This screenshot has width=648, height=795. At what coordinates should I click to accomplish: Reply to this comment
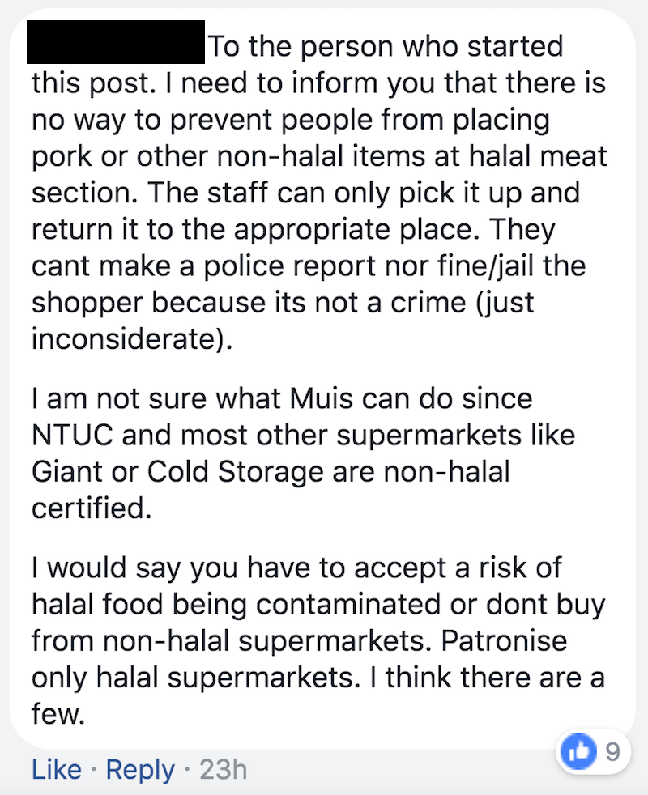140,769
